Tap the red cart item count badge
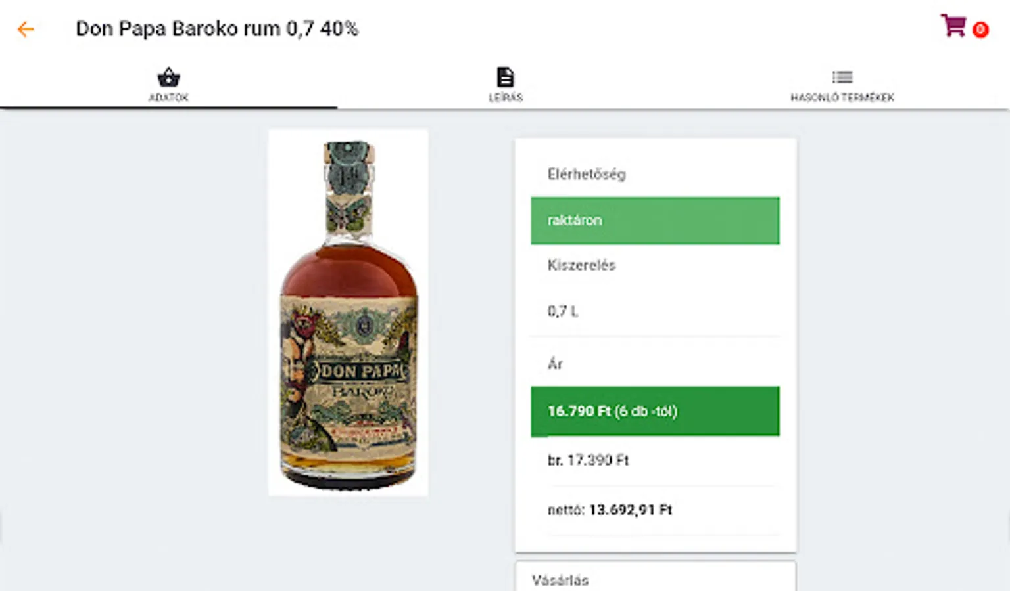The height and width of the screenshot is (591, 1010). click(980, 30)
